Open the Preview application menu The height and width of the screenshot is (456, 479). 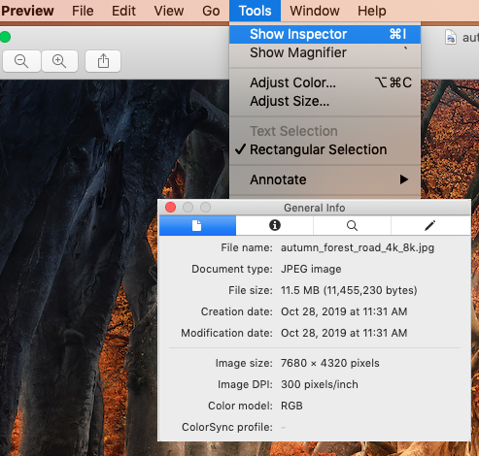(27, 11)
